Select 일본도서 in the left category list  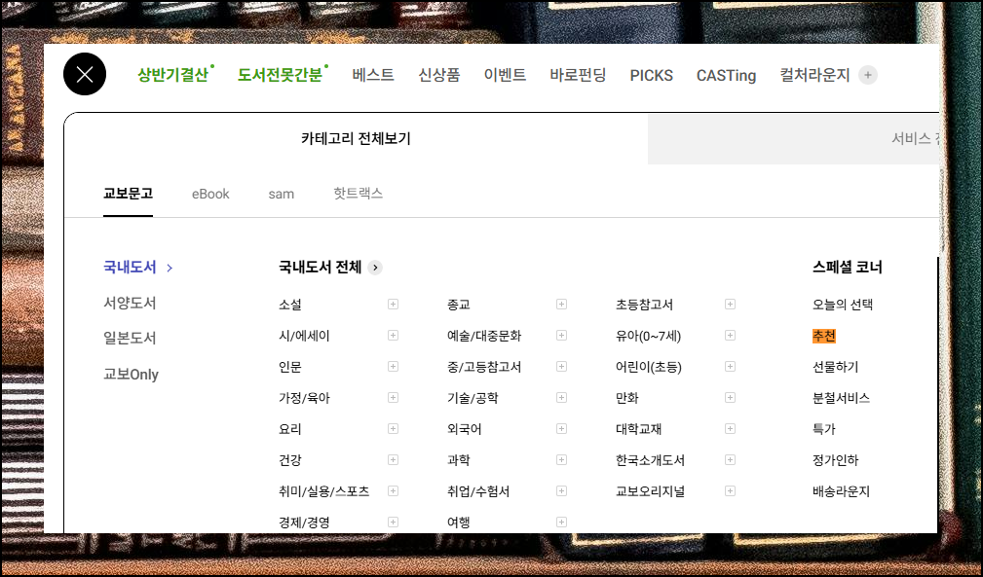tap(130, 338)
